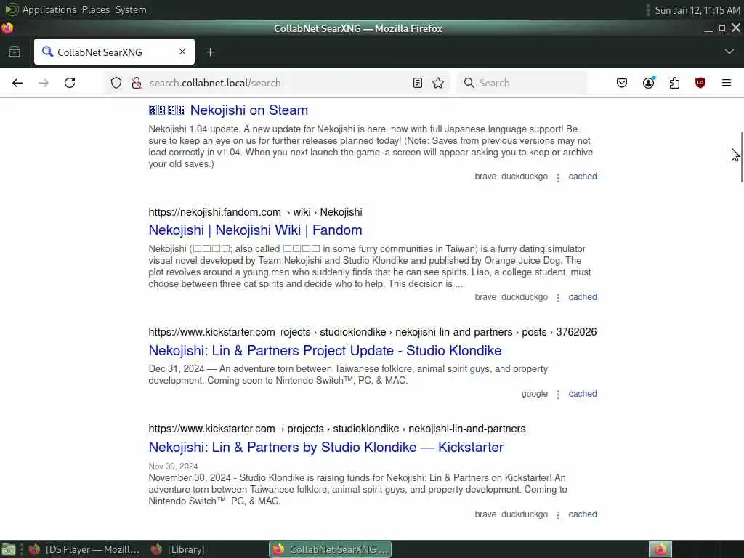
Task: Click 'duckduckgo' label under the Fandom result
Action: [525, 297]
